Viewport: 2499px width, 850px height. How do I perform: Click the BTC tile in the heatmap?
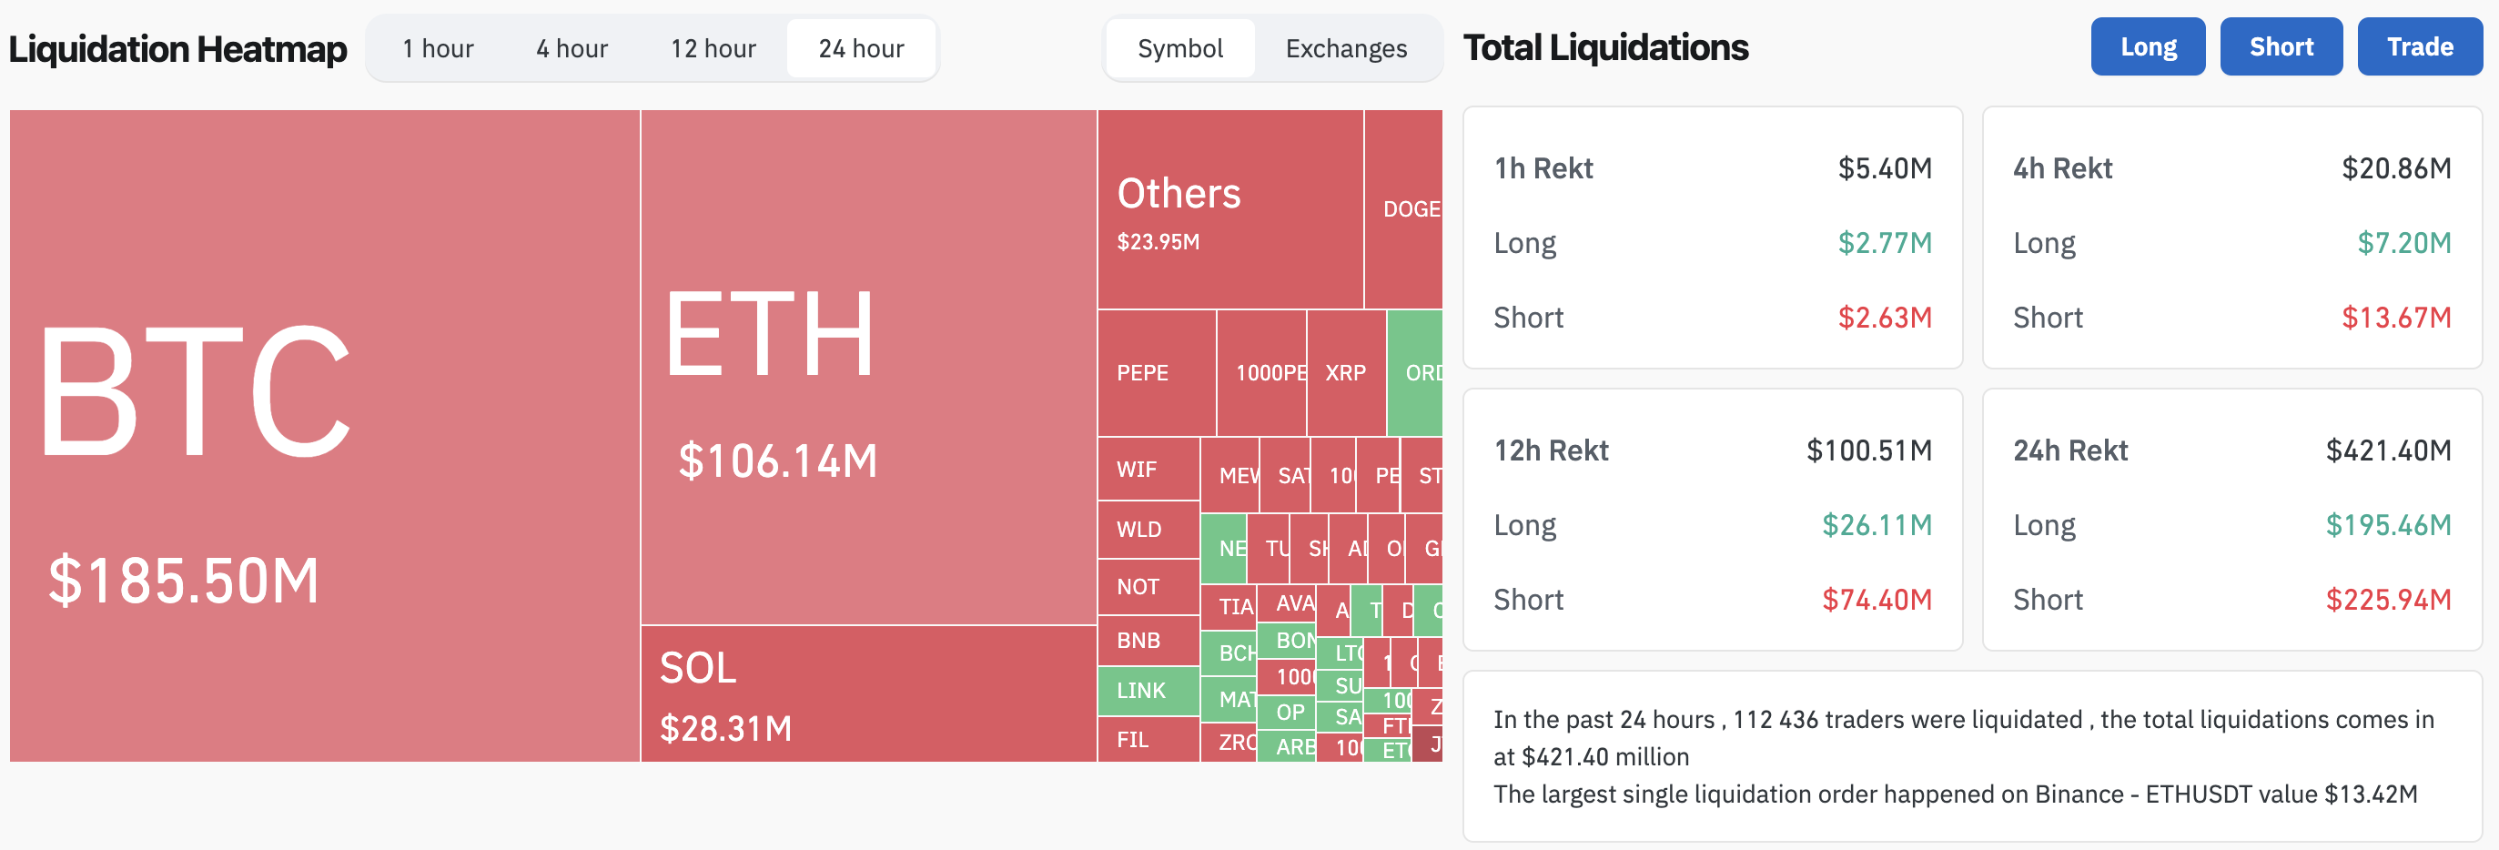tap(325, 435)
